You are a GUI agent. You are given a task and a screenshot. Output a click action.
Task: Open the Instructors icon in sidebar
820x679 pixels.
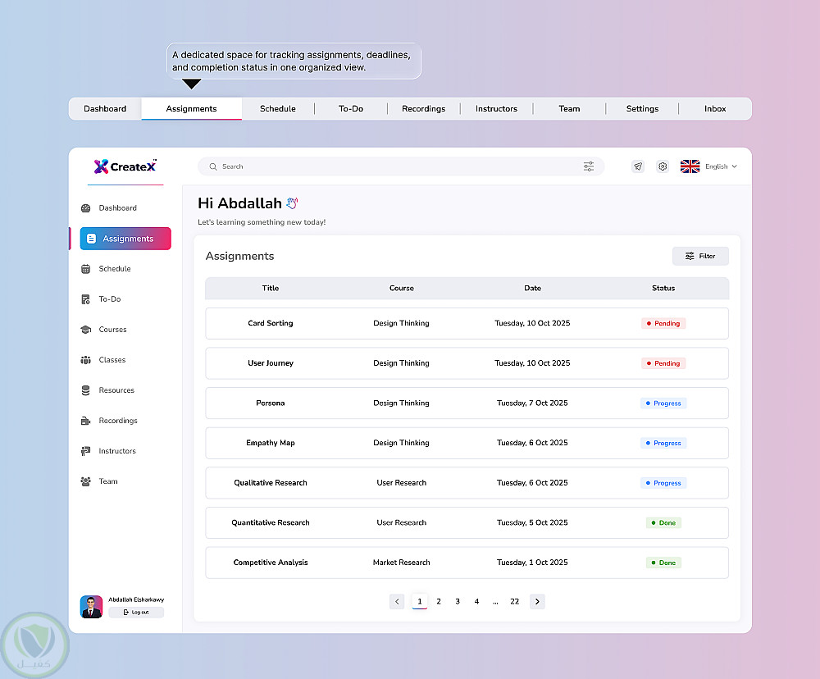86,451
